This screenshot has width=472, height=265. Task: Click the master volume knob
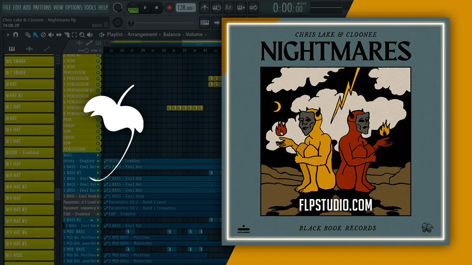[x=118, y=7]
